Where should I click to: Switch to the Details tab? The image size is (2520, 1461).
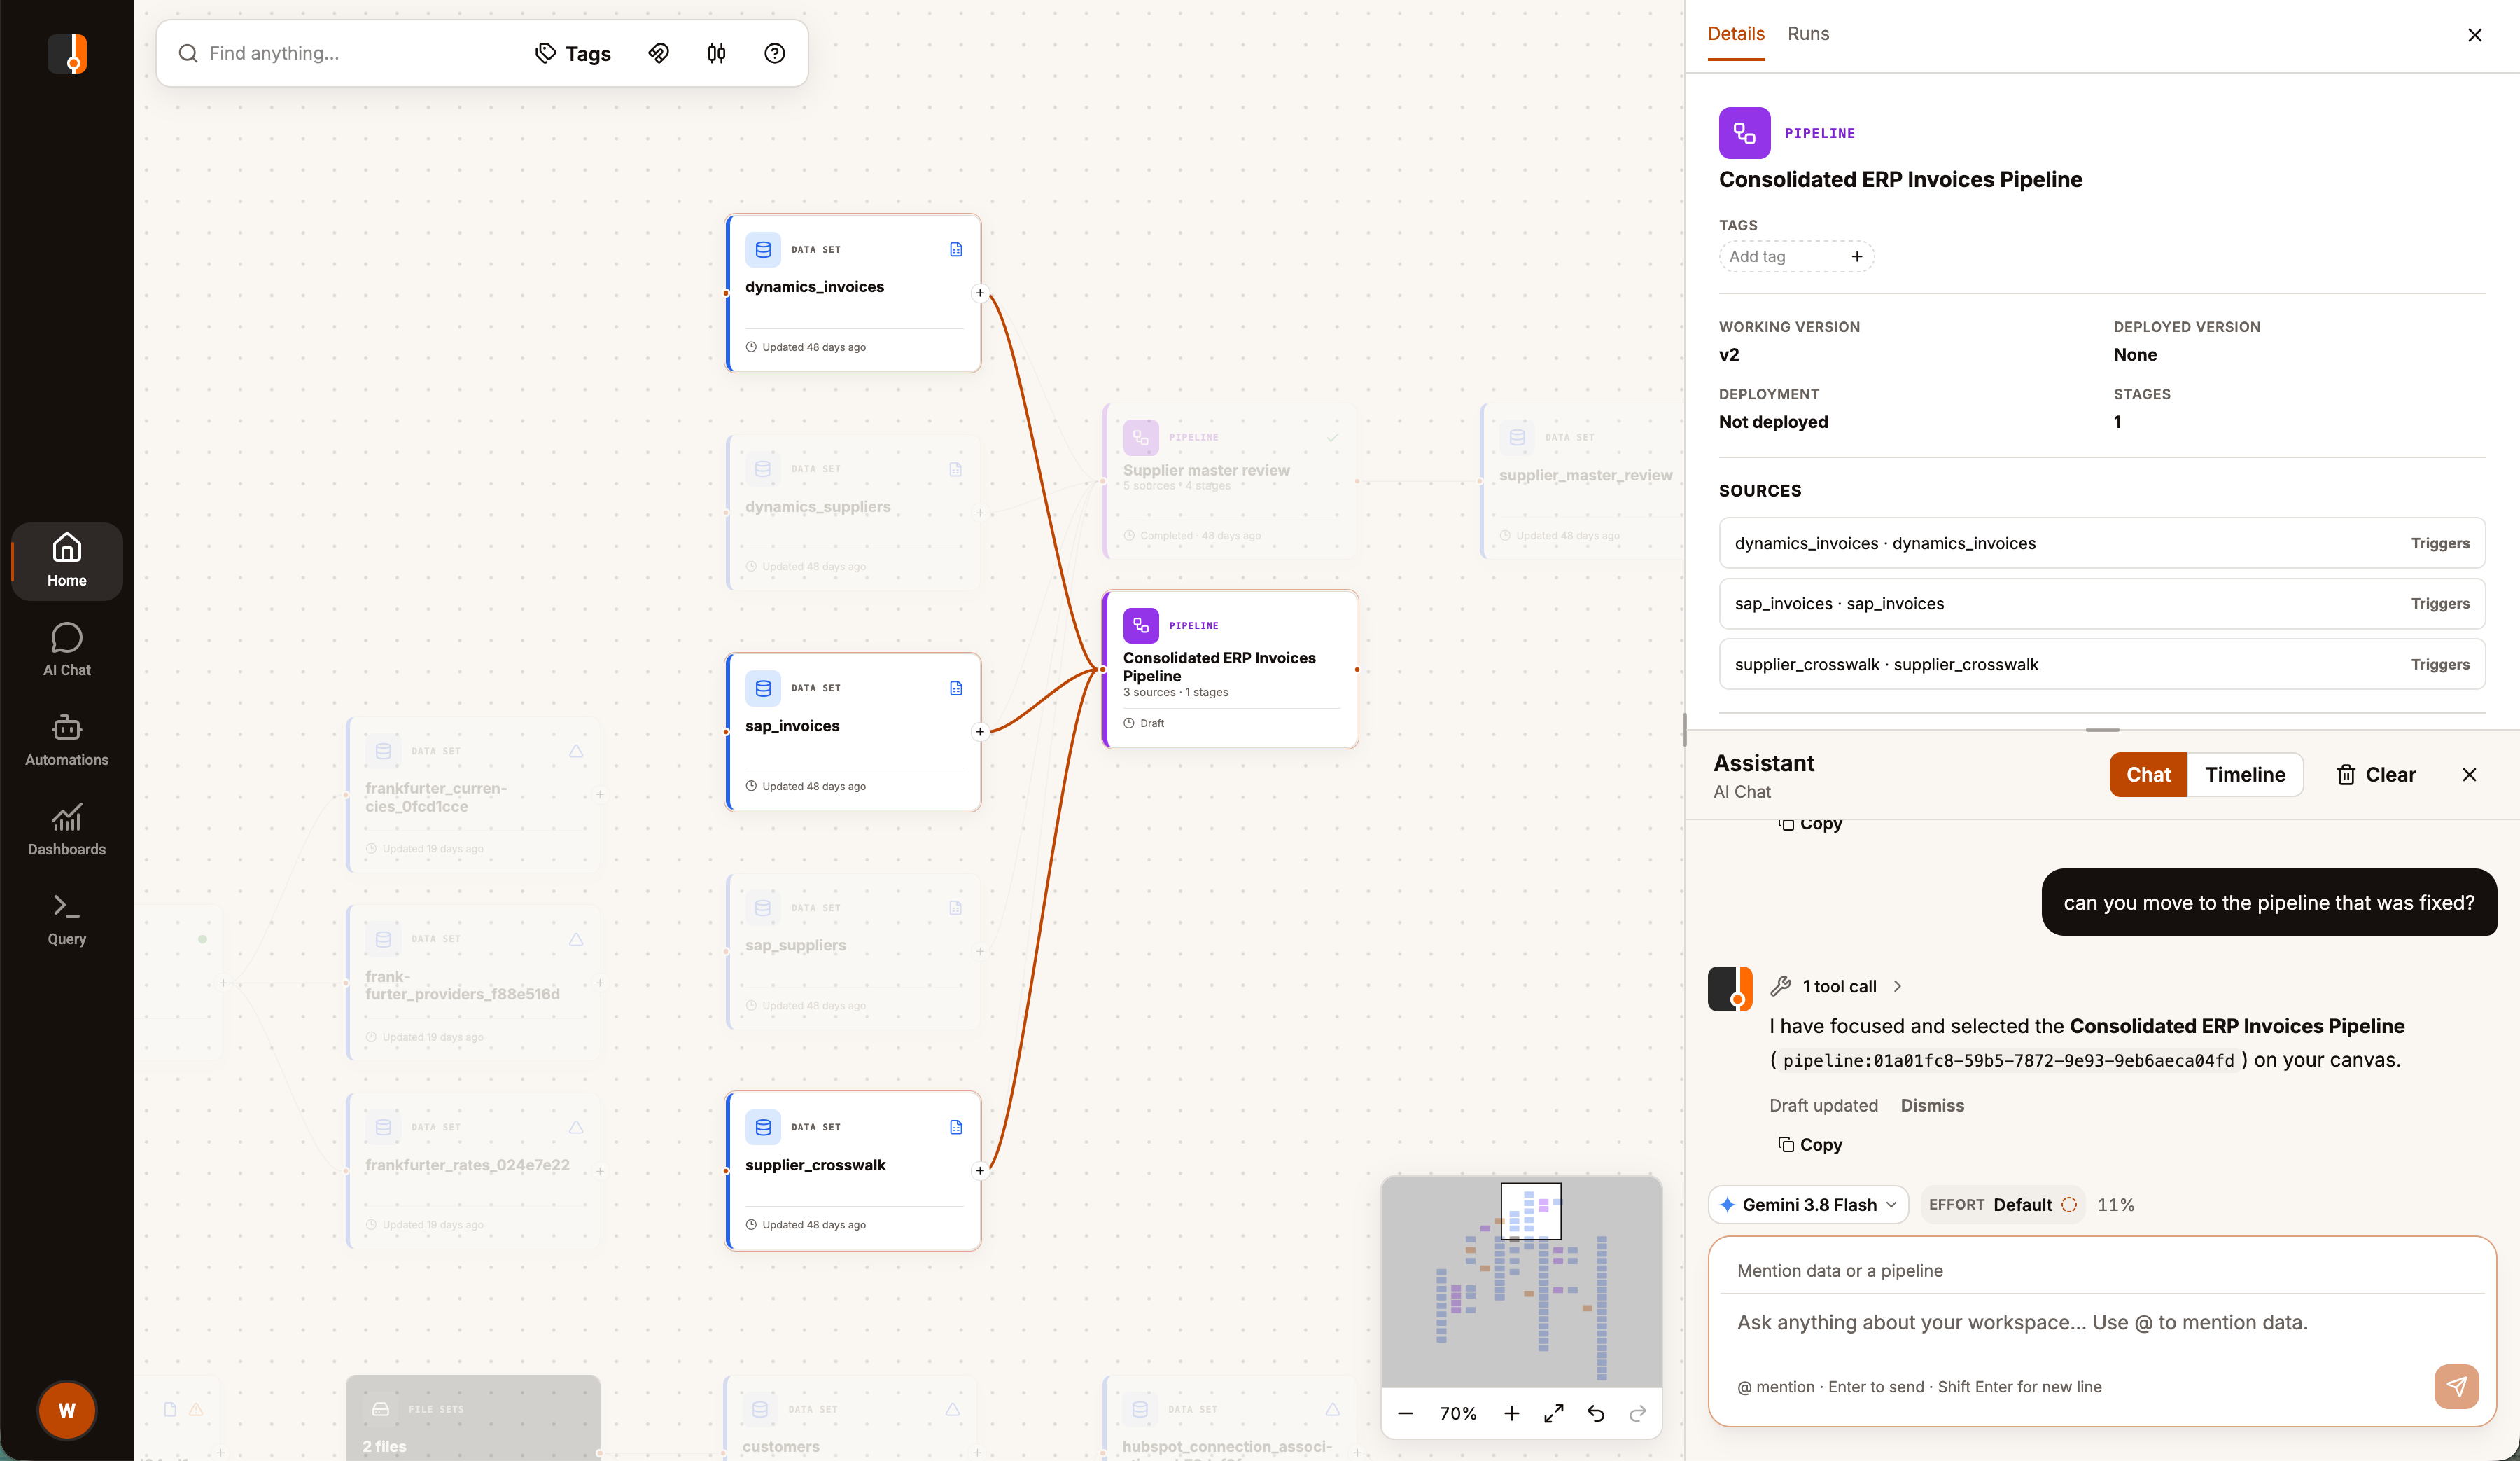(x=1736, y=34)
